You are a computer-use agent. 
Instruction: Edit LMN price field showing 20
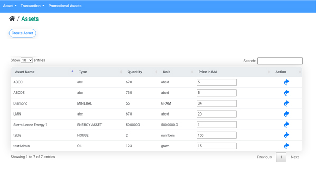pyautogui.click(x=217, y=114)
